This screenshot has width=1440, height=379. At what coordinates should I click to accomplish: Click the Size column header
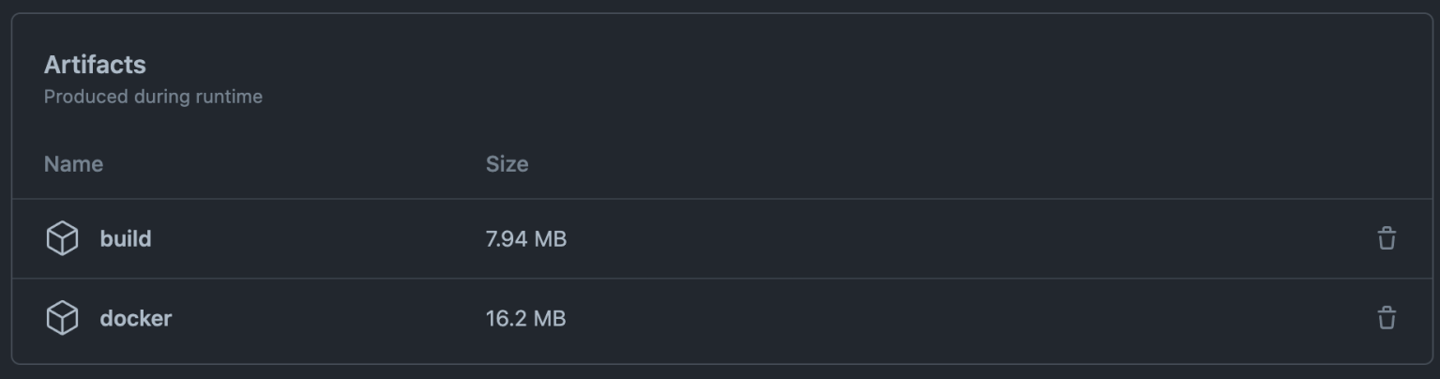507,164
